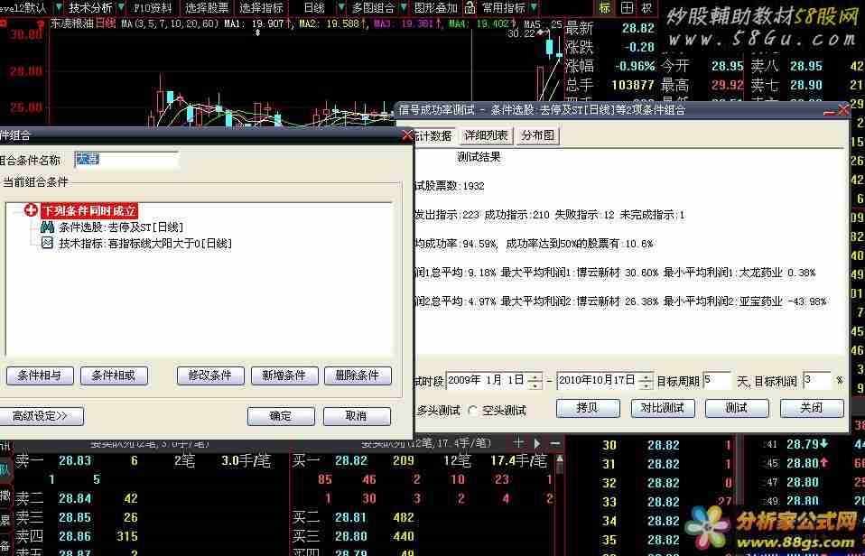
Task: Click the 条件相与 button
Action: pos(41,375)
